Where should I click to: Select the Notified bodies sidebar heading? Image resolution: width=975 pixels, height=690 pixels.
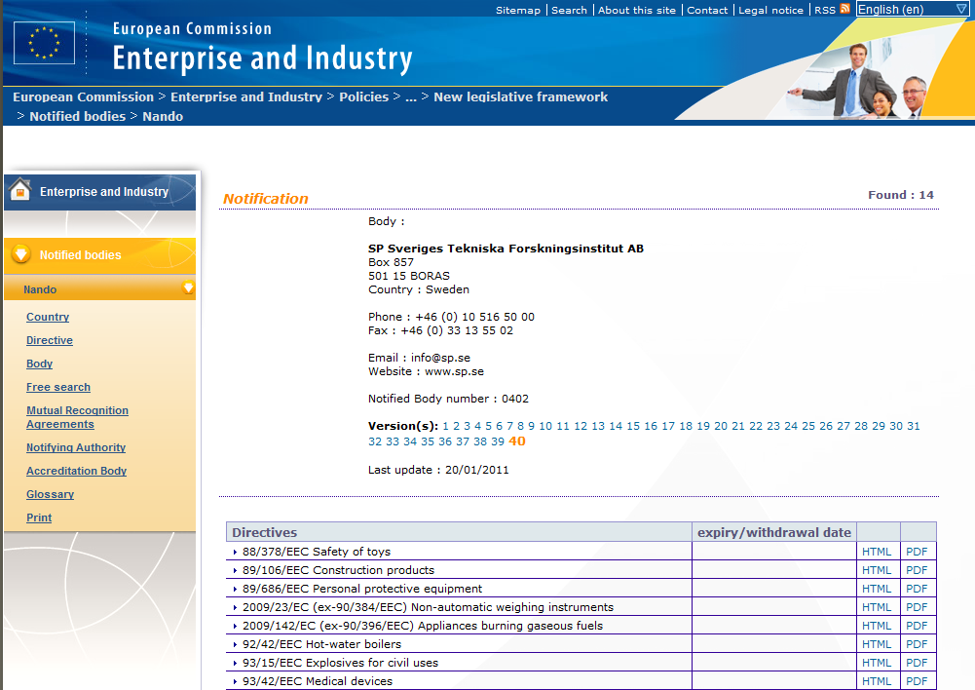(x=81, y=255)
